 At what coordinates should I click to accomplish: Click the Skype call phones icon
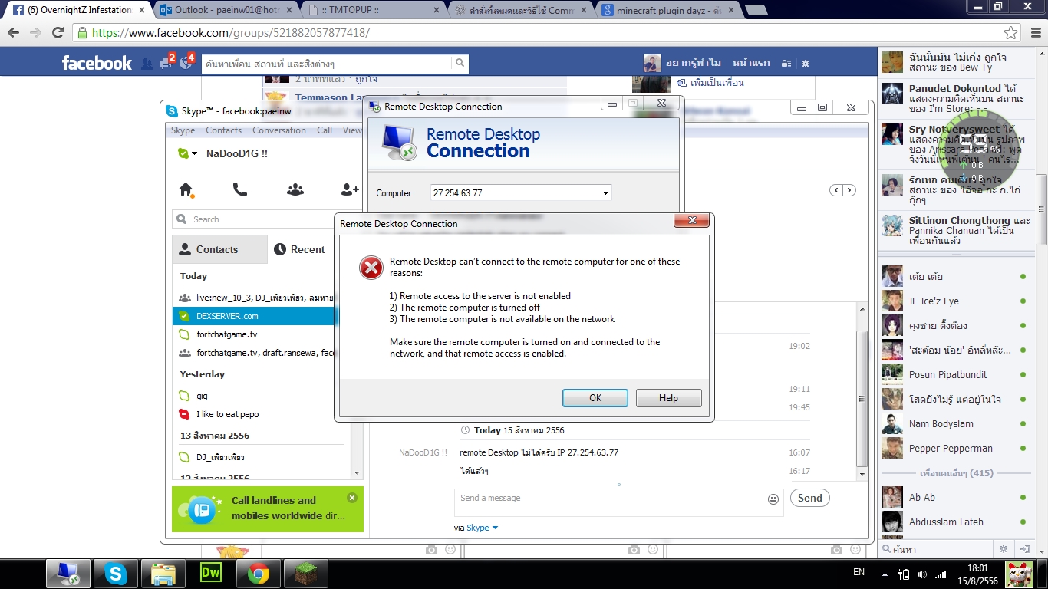pos(240,189)
